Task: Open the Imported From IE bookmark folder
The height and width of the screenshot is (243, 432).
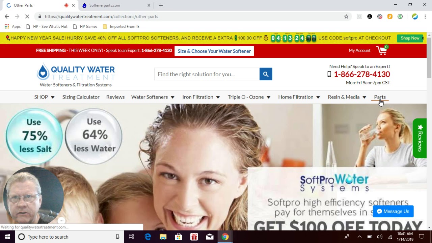Action: pyautogui.click(x=121, y=26)
